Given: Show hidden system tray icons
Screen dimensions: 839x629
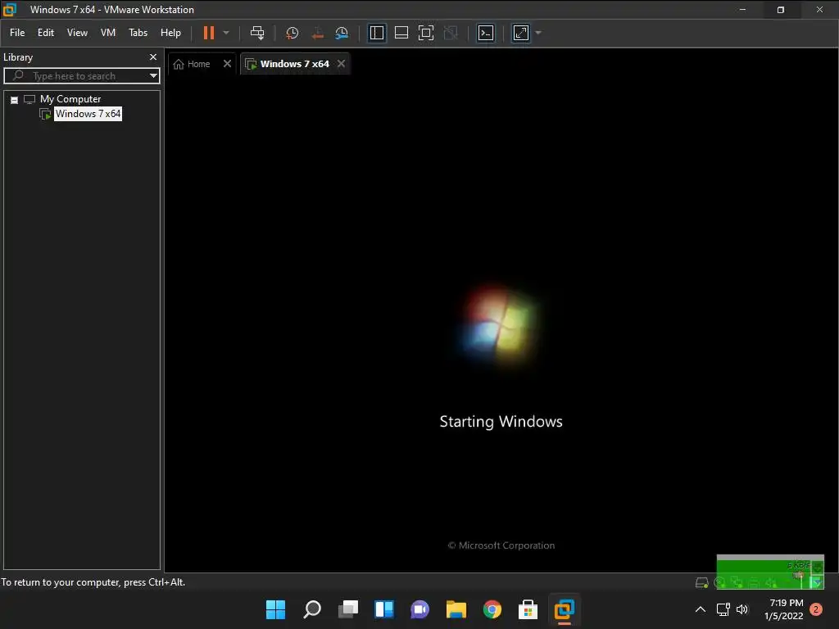Looking at the screenshot, I should click(x=701, y=609).
